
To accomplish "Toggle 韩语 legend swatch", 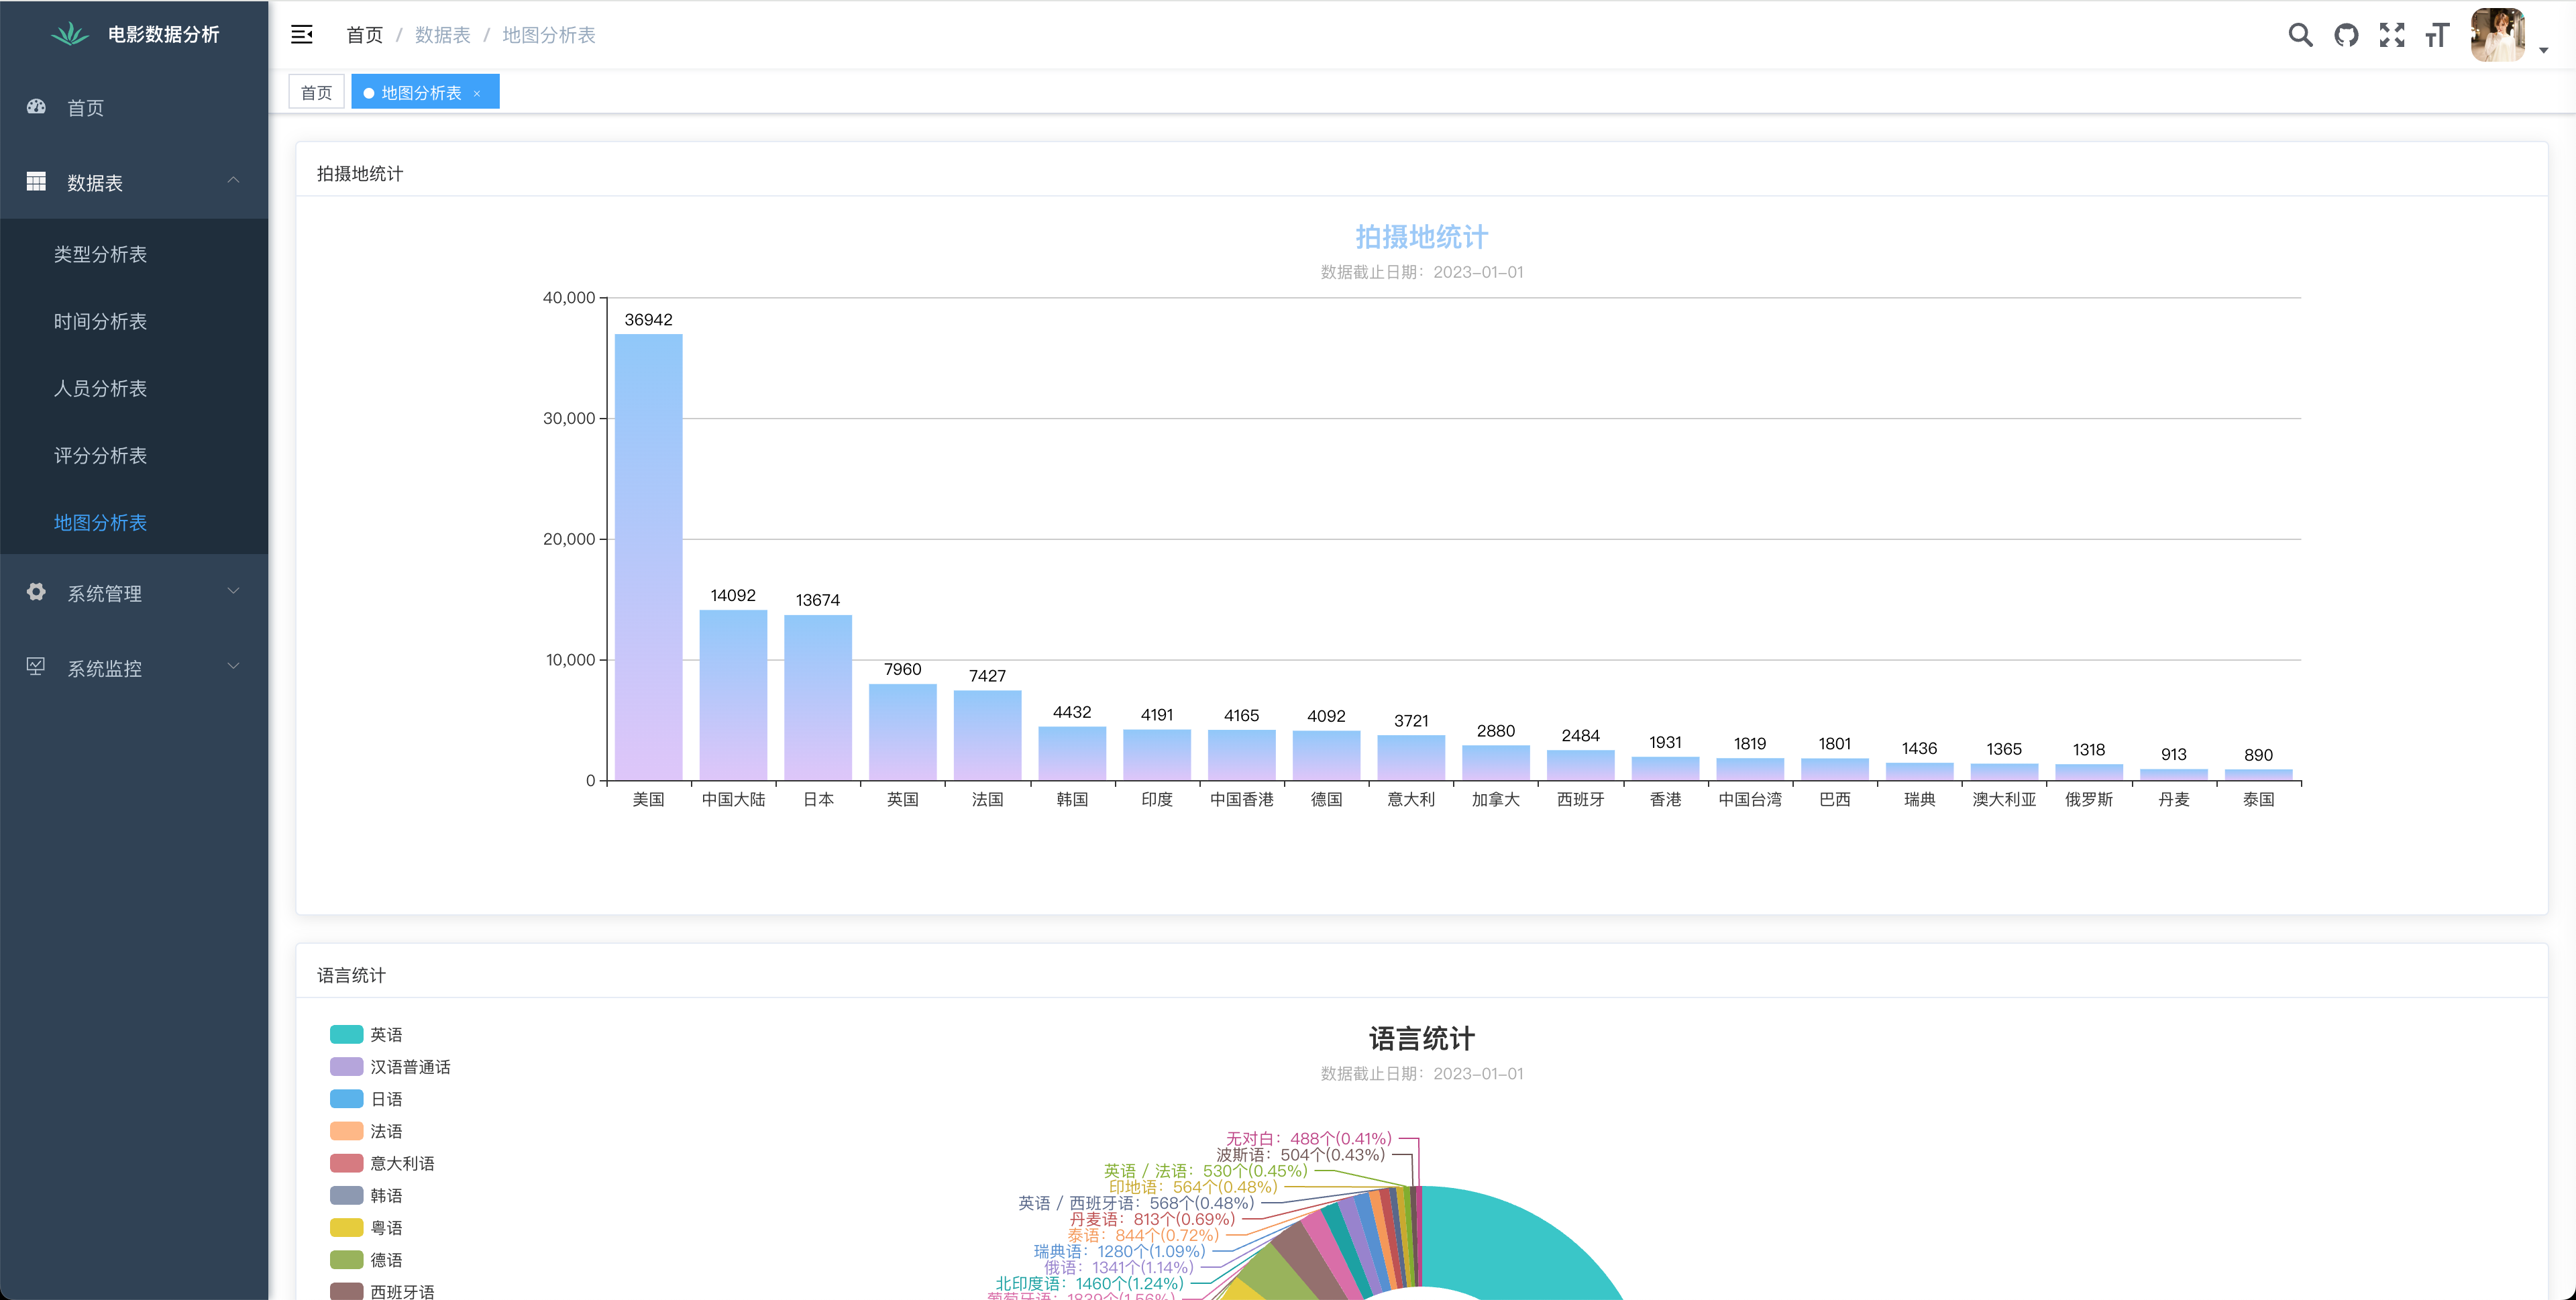I will tap(346, 1195).
